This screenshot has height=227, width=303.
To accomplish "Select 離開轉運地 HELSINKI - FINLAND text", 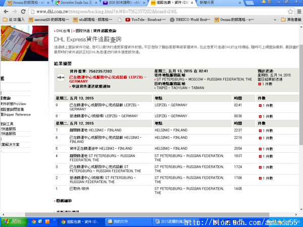I will click(95, 130).
